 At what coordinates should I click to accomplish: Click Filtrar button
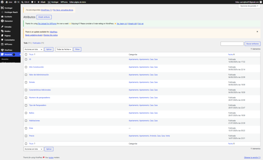tap(77, 49)
